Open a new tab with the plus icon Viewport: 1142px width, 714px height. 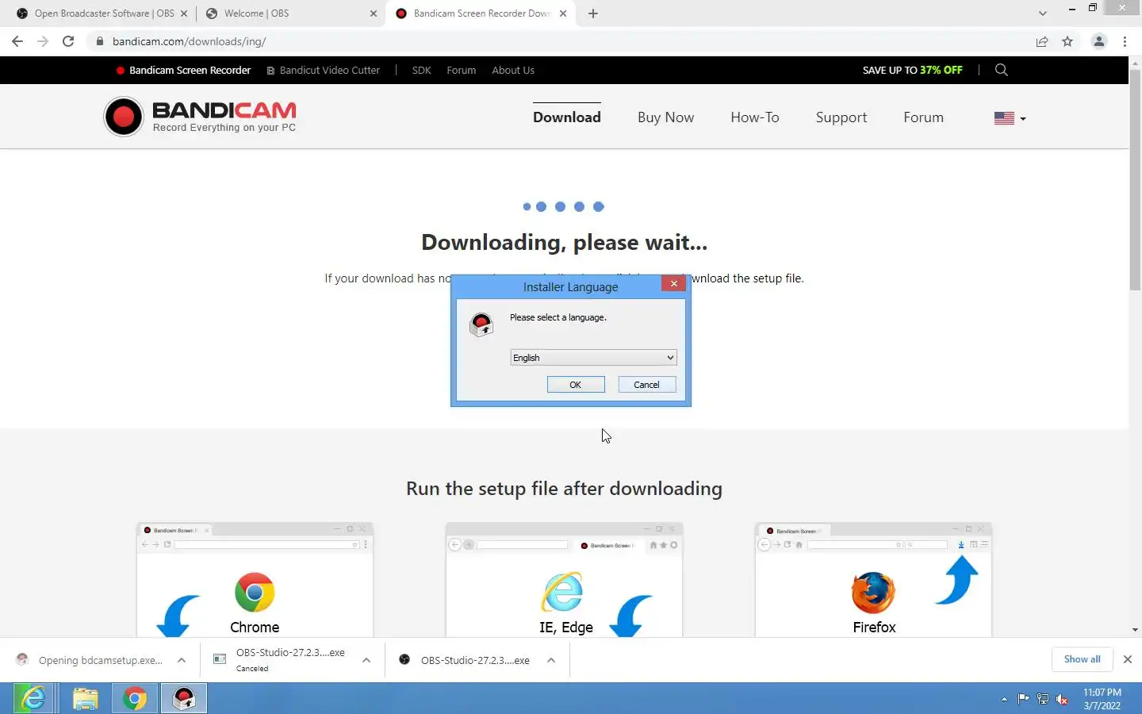click(x=593, y=13)
